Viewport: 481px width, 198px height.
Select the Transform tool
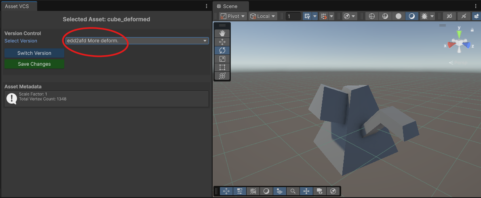(222, 75)
